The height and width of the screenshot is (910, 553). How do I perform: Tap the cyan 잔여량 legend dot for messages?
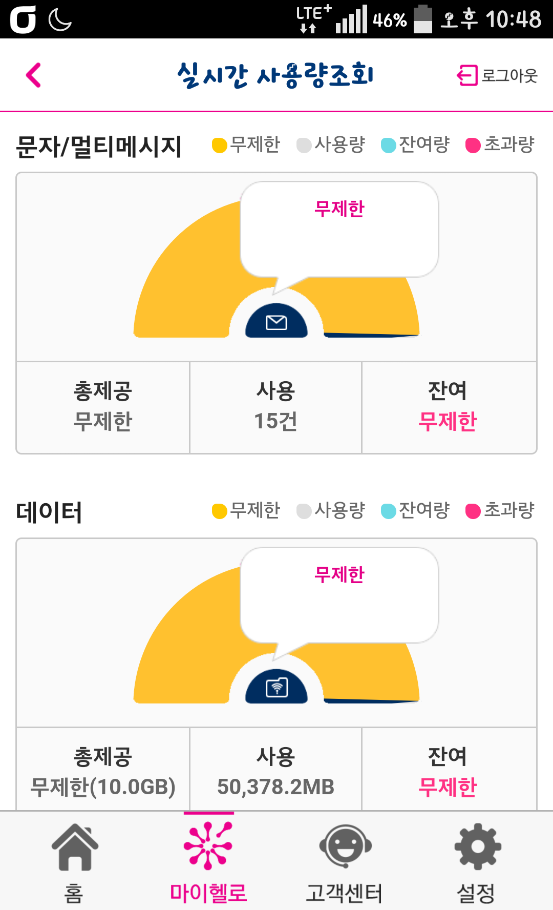click(x=389, y=146)
